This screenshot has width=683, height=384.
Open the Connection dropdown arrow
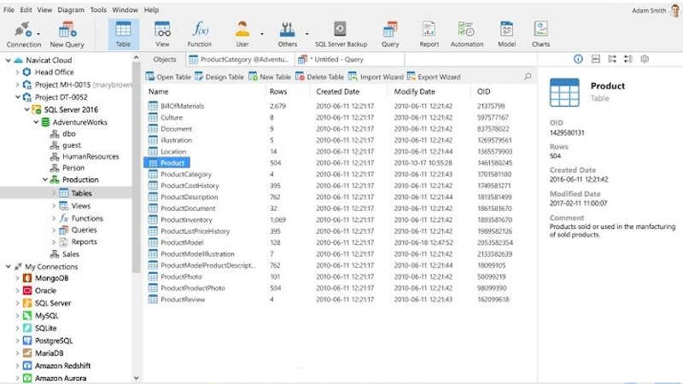(x=38, y=33)
